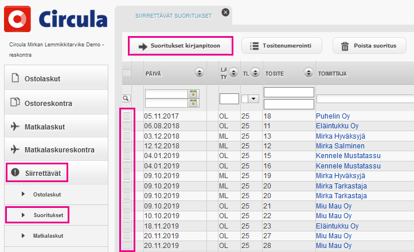Image resolution: width=414 pixels, height=252 pixels.
Task: Tick checkbox for Puhelin Oy row
Action: [127, 116]
